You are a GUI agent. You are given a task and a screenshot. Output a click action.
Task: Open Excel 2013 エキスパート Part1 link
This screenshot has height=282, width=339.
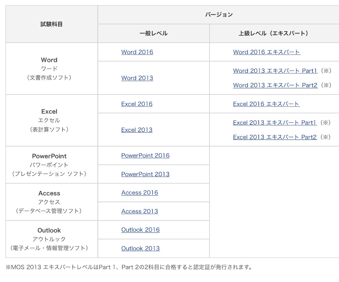[275, 123]
